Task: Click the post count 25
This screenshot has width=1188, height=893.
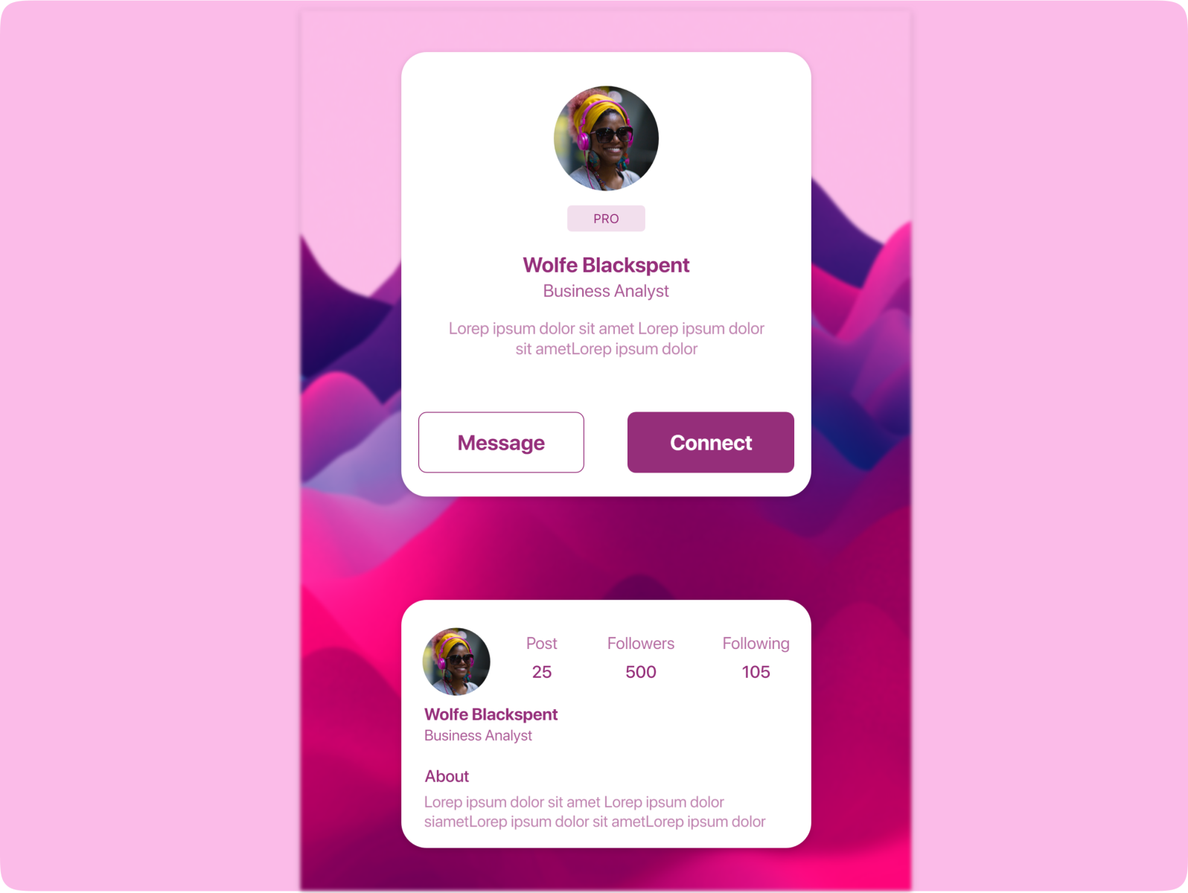Action: pos(542,672)
